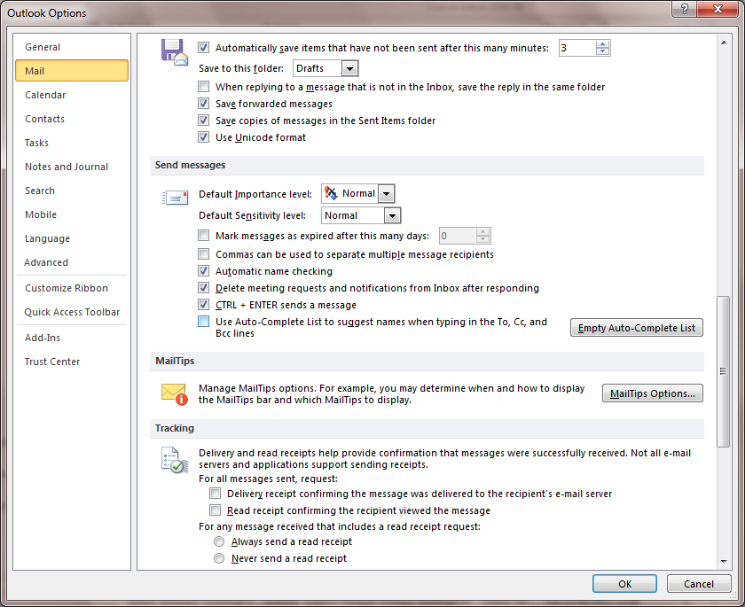Click Empty Auto-Complete List
Viewport: 745px width, 607px height.
(x=636, y=327)
